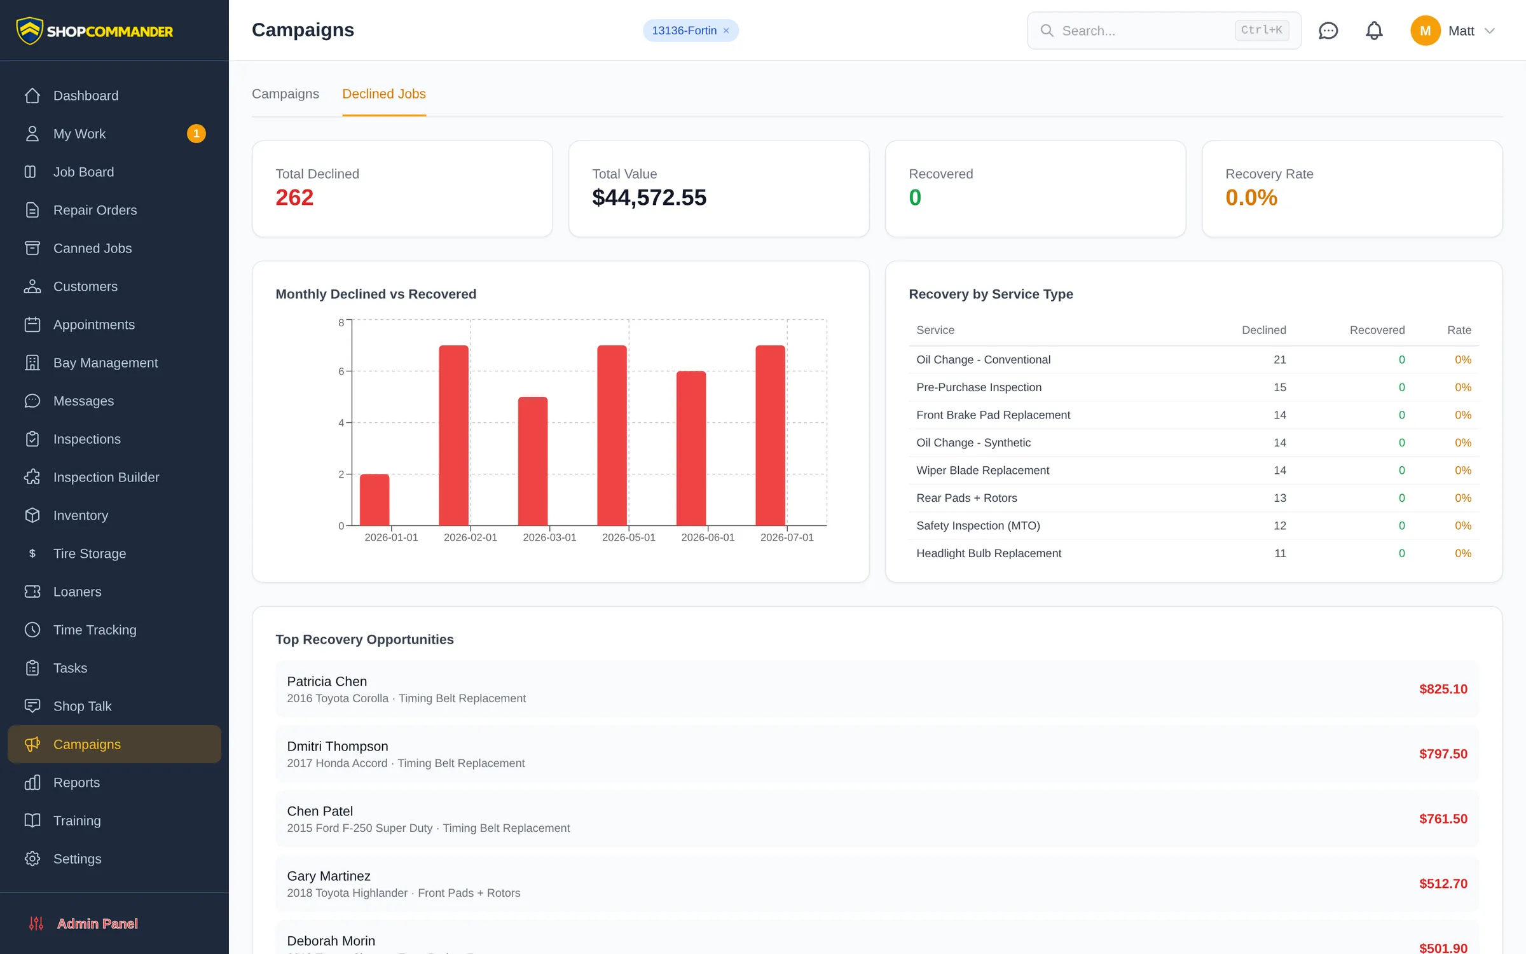Click the ShopCommander shield logo
Image resolution: width=1526 pixels, height=954 pixels.
tap(29, 31)
